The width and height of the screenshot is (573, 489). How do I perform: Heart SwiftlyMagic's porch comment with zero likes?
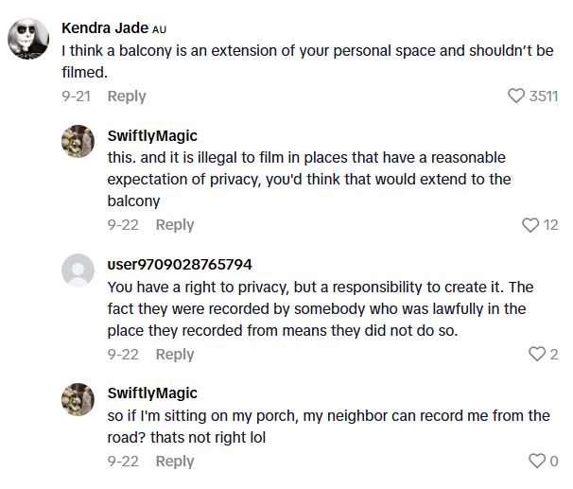[536, 462]
